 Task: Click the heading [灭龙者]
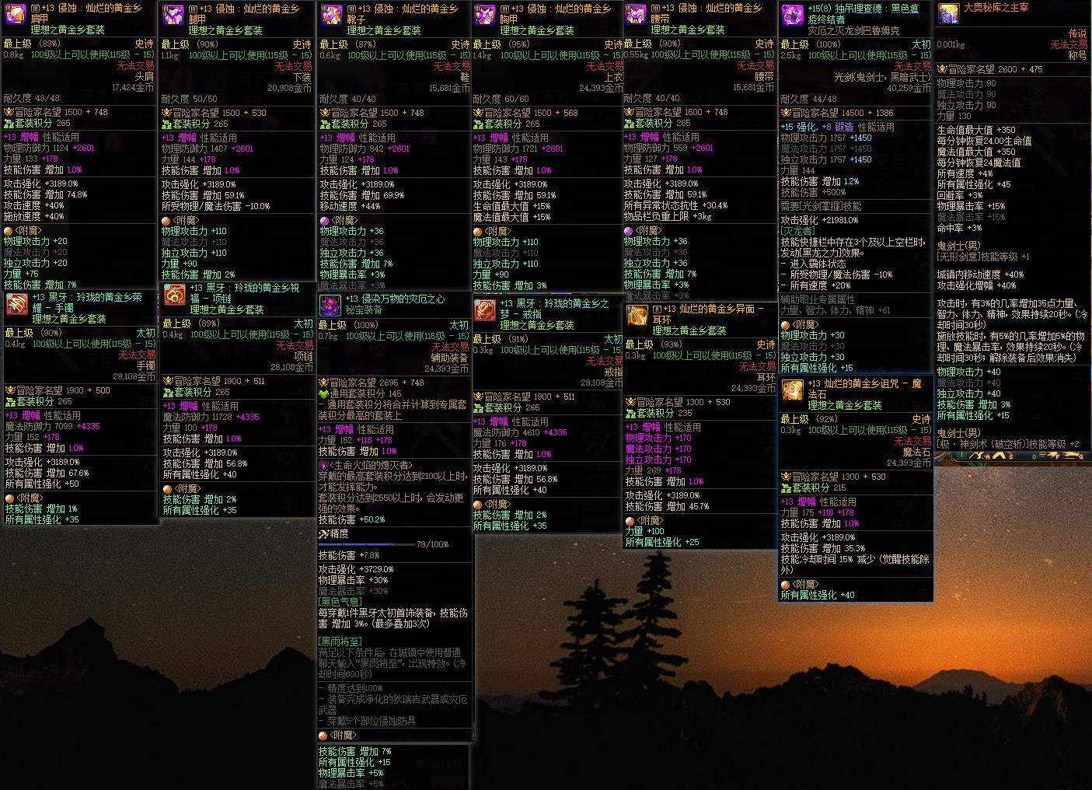pos(798,231)
